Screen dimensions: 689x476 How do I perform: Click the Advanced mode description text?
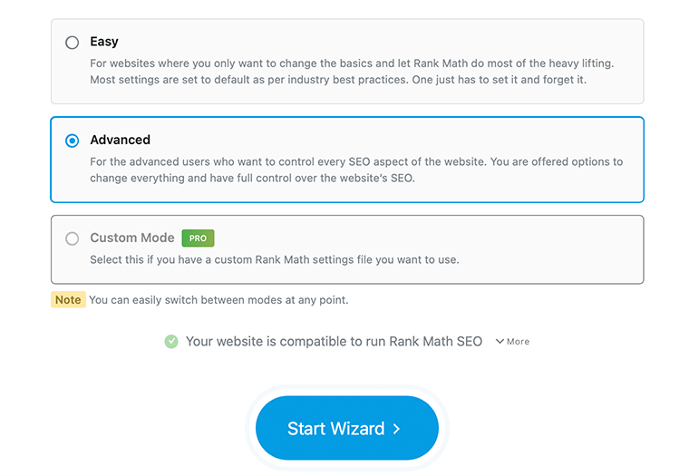354,170
